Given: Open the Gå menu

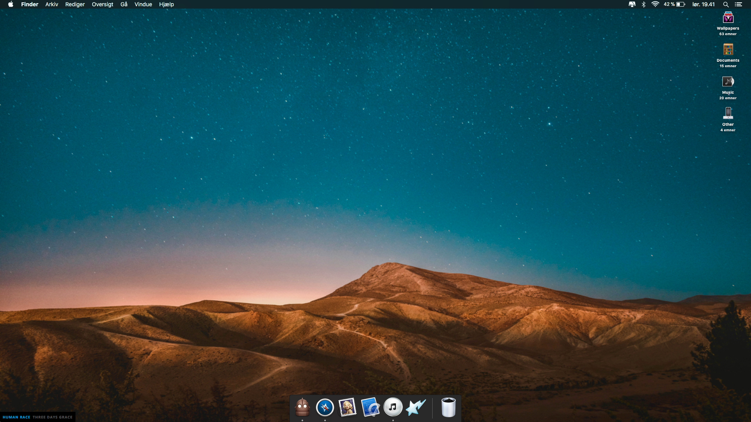Looking at the screenshot, I should [x=124, y=4].
